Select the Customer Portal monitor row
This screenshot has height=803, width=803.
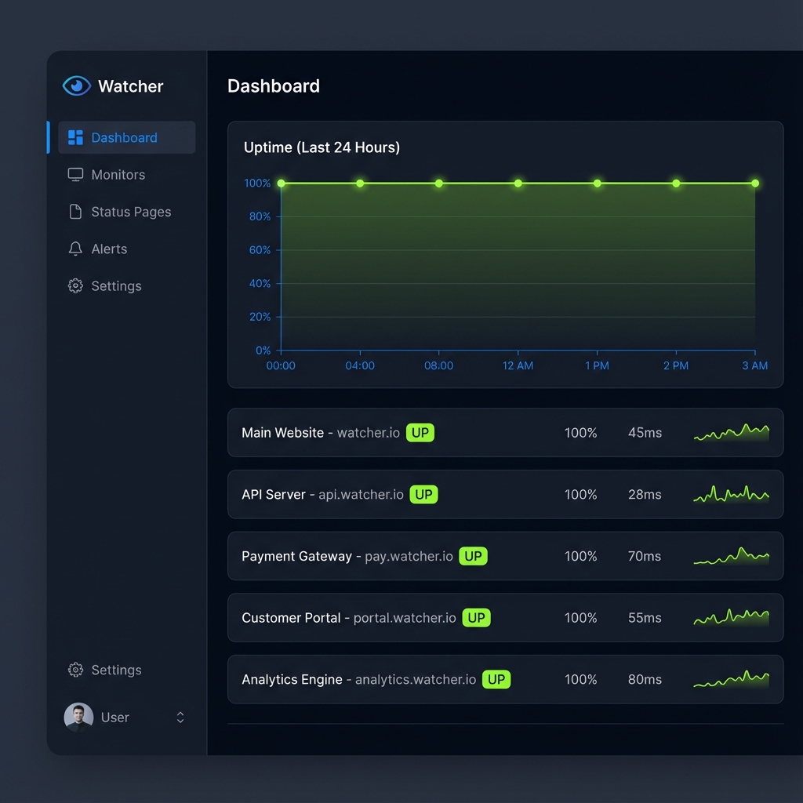[x=506, y=618]
